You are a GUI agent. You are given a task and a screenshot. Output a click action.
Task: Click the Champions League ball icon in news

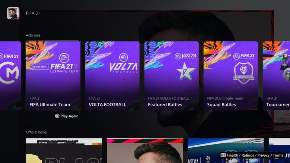pos(208,158)
